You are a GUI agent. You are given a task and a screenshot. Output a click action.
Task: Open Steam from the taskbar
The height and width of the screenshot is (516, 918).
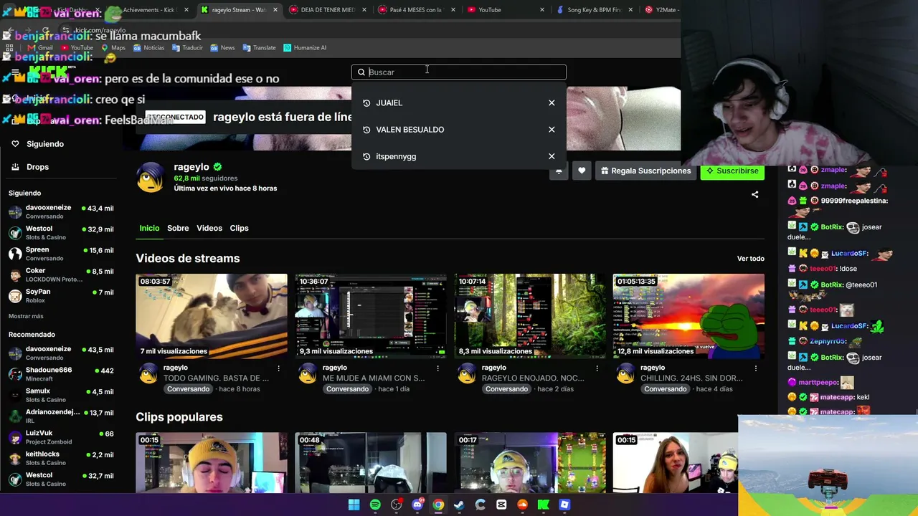click(459, 505)
